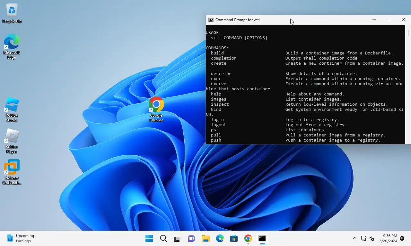This screenshot has width=411, height=246.
Task: Click the 'completion' command name
Action: (224, 58)
